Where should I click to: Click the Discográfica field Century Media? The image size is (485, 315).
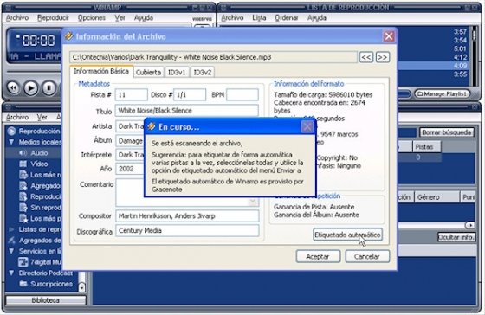tap(187, 230)
